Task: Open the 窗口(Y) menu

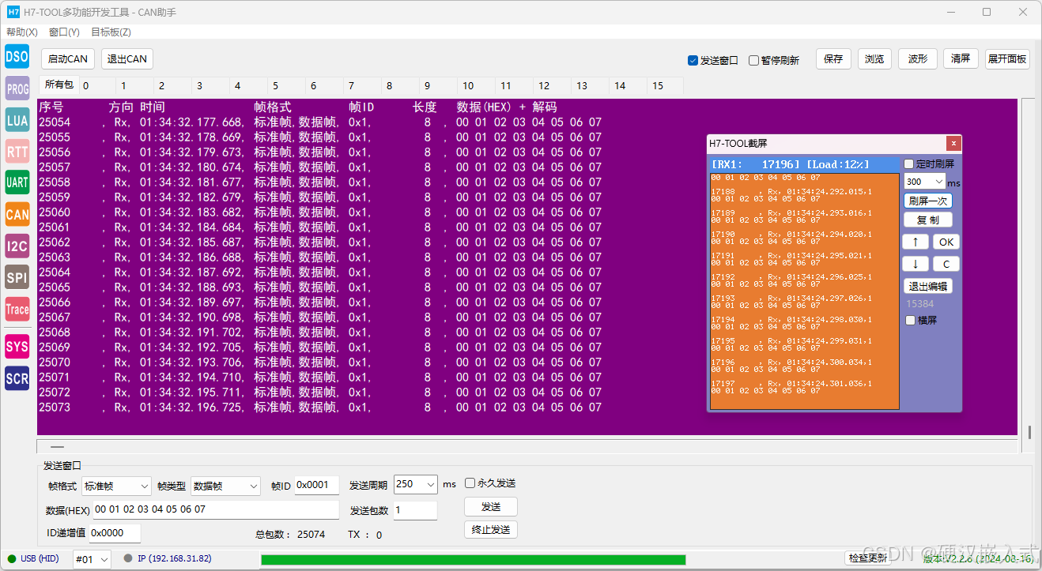Action: tap(64, 32)
